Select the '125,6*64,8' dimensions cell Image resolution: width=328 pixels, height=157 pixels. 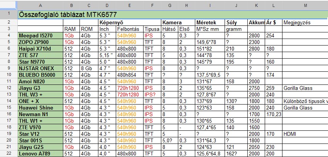tap(210, 154)
